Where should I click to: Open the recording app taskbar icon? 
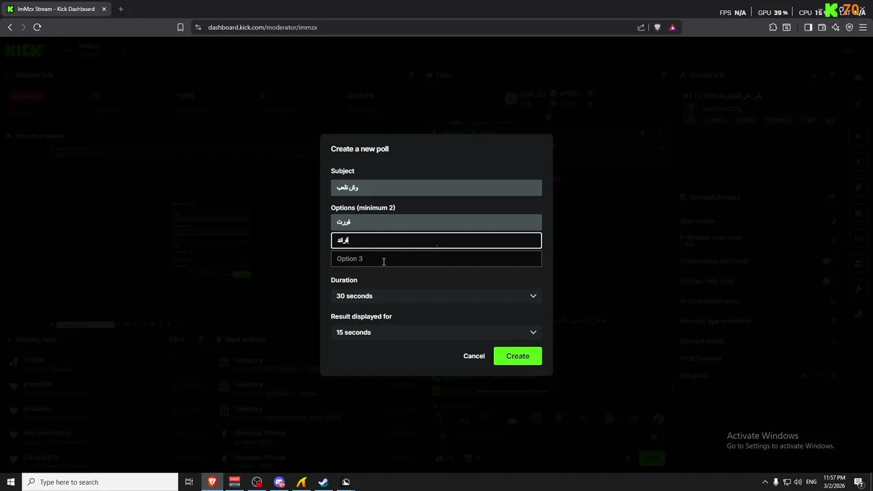(257, 482)
